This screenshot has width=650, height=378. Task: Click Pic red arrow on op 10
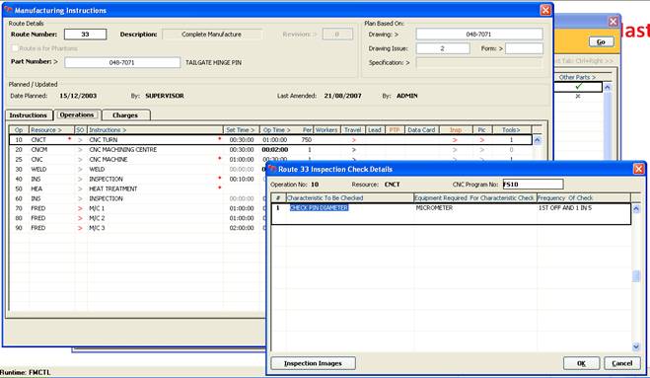coord(481,140)
